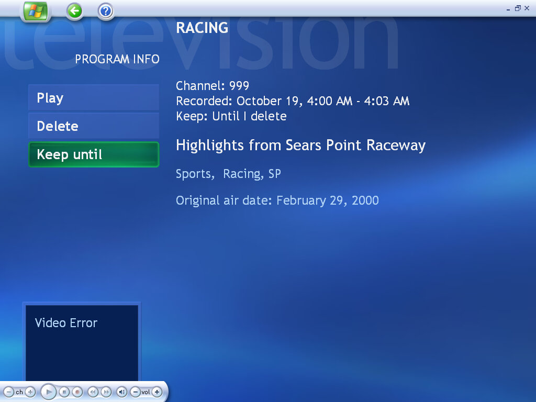Increase volume with the plus button
The image size is (536, 402).
[157, 392]
